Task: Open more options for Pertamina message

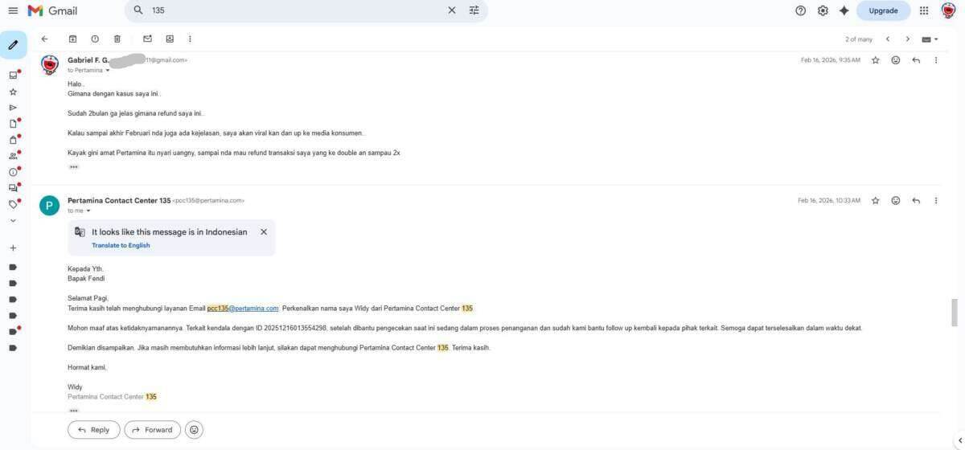Action: click(x=935, y=201)
